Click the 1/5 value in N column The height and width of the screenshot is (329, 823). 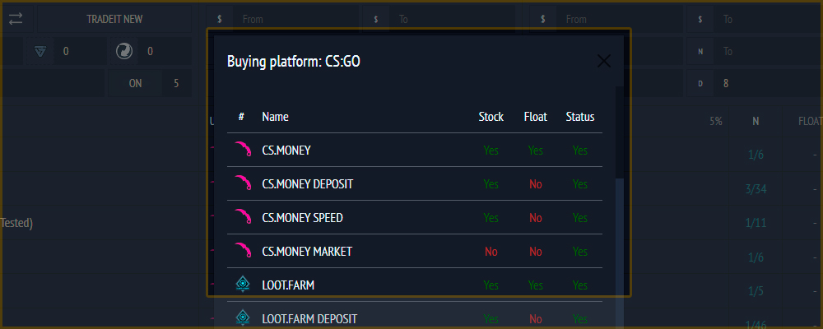pyautogui.click(x=756, y=290)
